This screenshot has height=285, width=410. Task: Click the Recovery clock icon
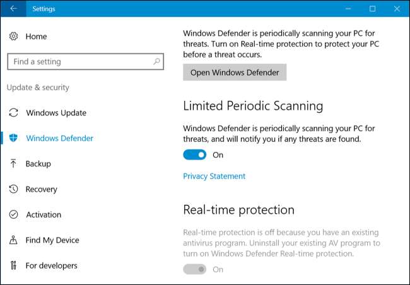point(13,189)
